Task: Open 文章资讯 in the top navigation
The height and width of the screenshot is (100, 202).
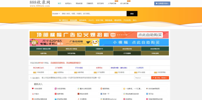Action: point(90,4)
